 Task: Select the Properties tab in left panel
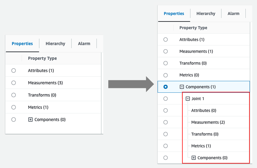tap(22, 44)
